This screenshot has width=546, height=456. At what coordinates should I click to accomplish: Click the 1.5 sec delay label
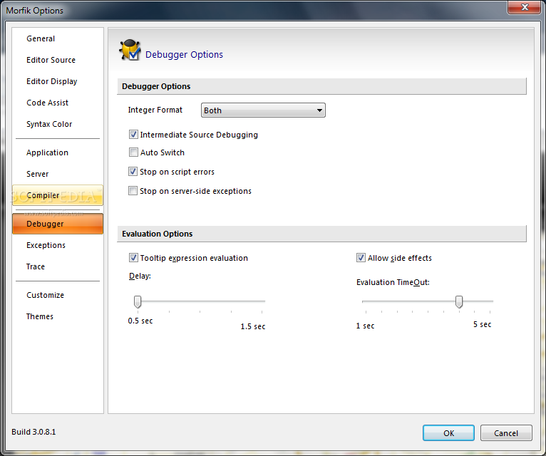click(x=253, y=326)
